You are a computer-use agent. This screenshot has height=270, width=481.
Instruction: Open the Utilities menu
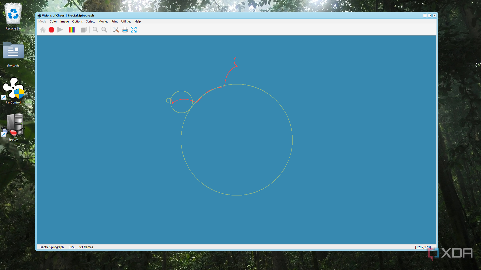126,21
